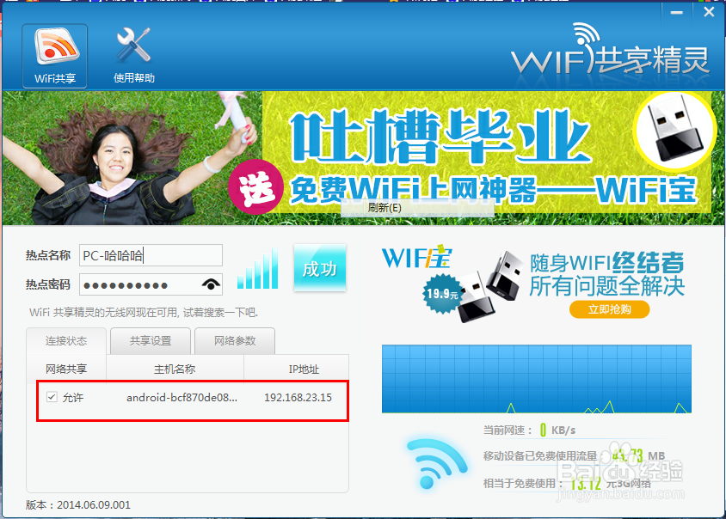Switch to the 连接状态 tab

click(x=66, y=341)
